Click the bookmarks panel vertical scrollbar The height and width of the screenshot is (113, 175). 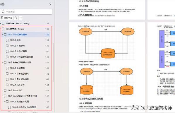pyautogui.click(x=53, y=63)
